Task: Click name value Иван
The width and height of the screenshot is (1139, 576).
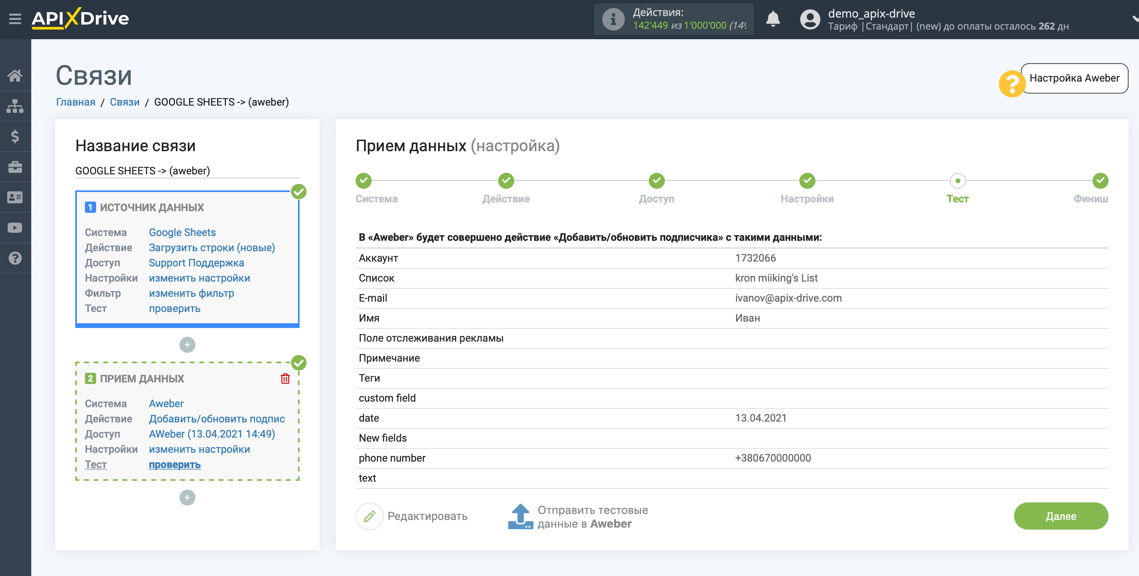Action: 747,318
